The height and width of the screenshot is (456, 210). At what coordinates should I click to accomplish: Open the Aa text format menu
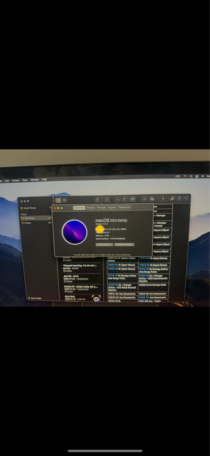(118, 199)
